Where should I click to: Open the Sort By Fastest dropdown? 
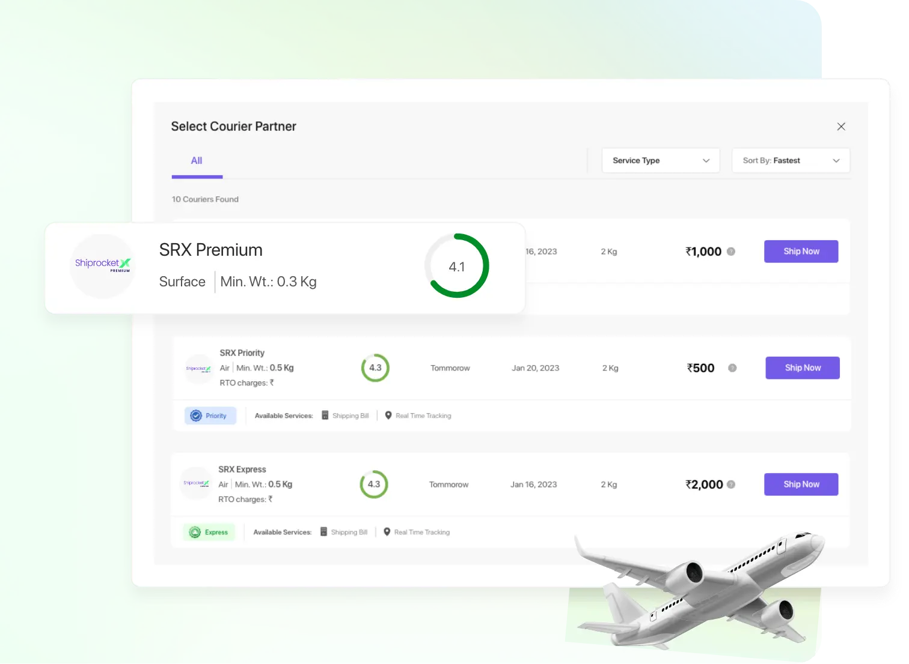click(x=790, y=160)
